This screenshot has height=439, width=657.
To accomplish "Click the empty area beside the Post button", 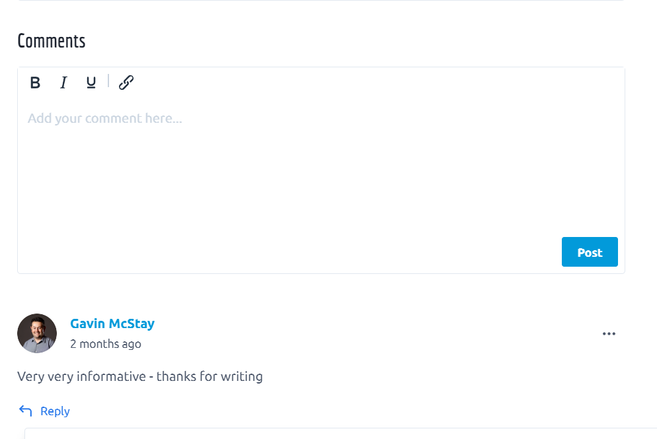I will (x=330, y=252).
